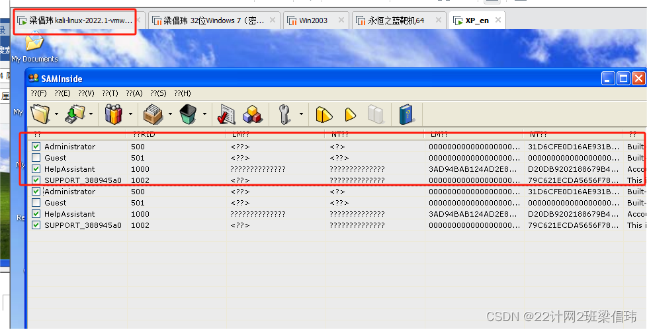The width and height of the screenshot is (647, 329).
Task: Select second HelpAssistant user name
Action: (x=69, y=213)
